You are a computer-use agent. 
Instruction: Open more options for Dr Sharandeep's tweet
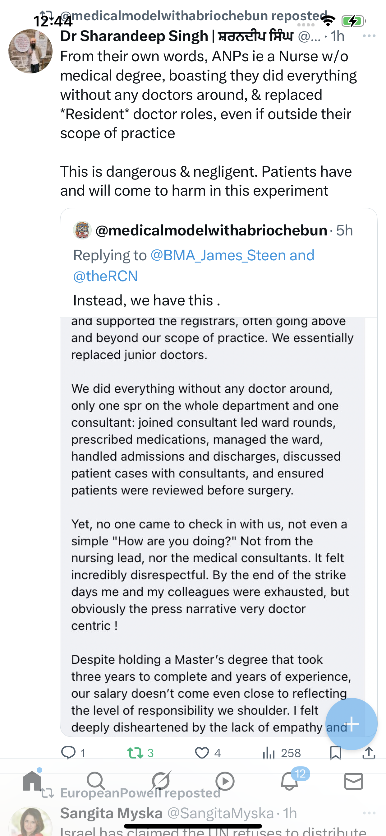(369, 36)
